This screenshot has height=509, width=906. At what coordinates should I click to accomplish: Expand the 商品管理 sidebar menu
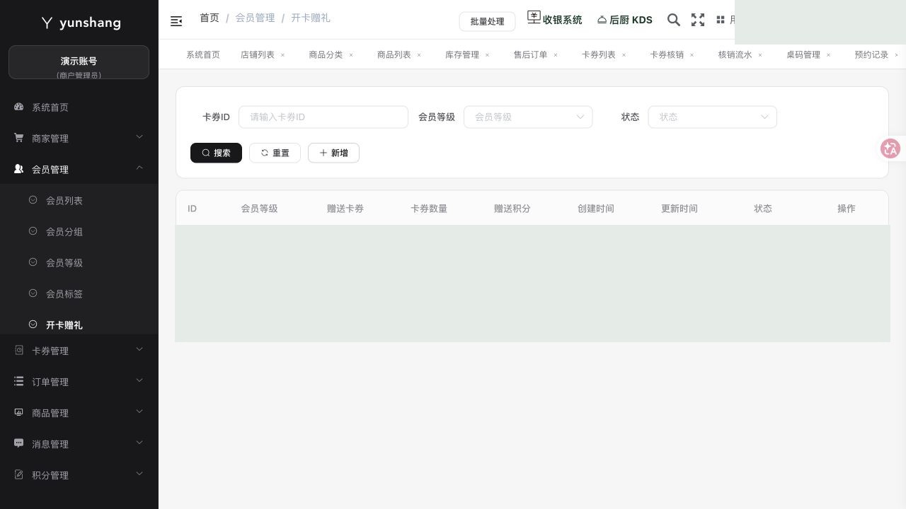(79, 412)
